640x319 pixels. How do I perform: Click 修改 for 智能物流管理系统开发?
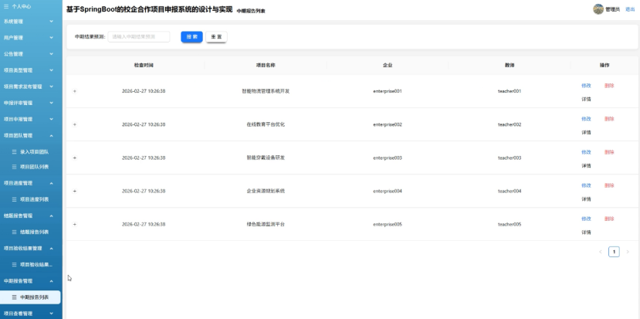click(x=586, y=86)
